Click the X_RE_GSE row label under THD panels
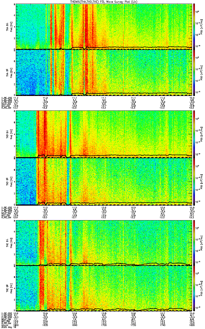Screen dimensions: 205x329 click(x=6, y=207)
